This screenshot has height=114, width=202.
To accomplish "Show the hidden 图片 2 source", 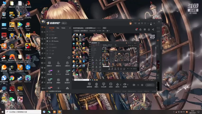I will 47,44.
